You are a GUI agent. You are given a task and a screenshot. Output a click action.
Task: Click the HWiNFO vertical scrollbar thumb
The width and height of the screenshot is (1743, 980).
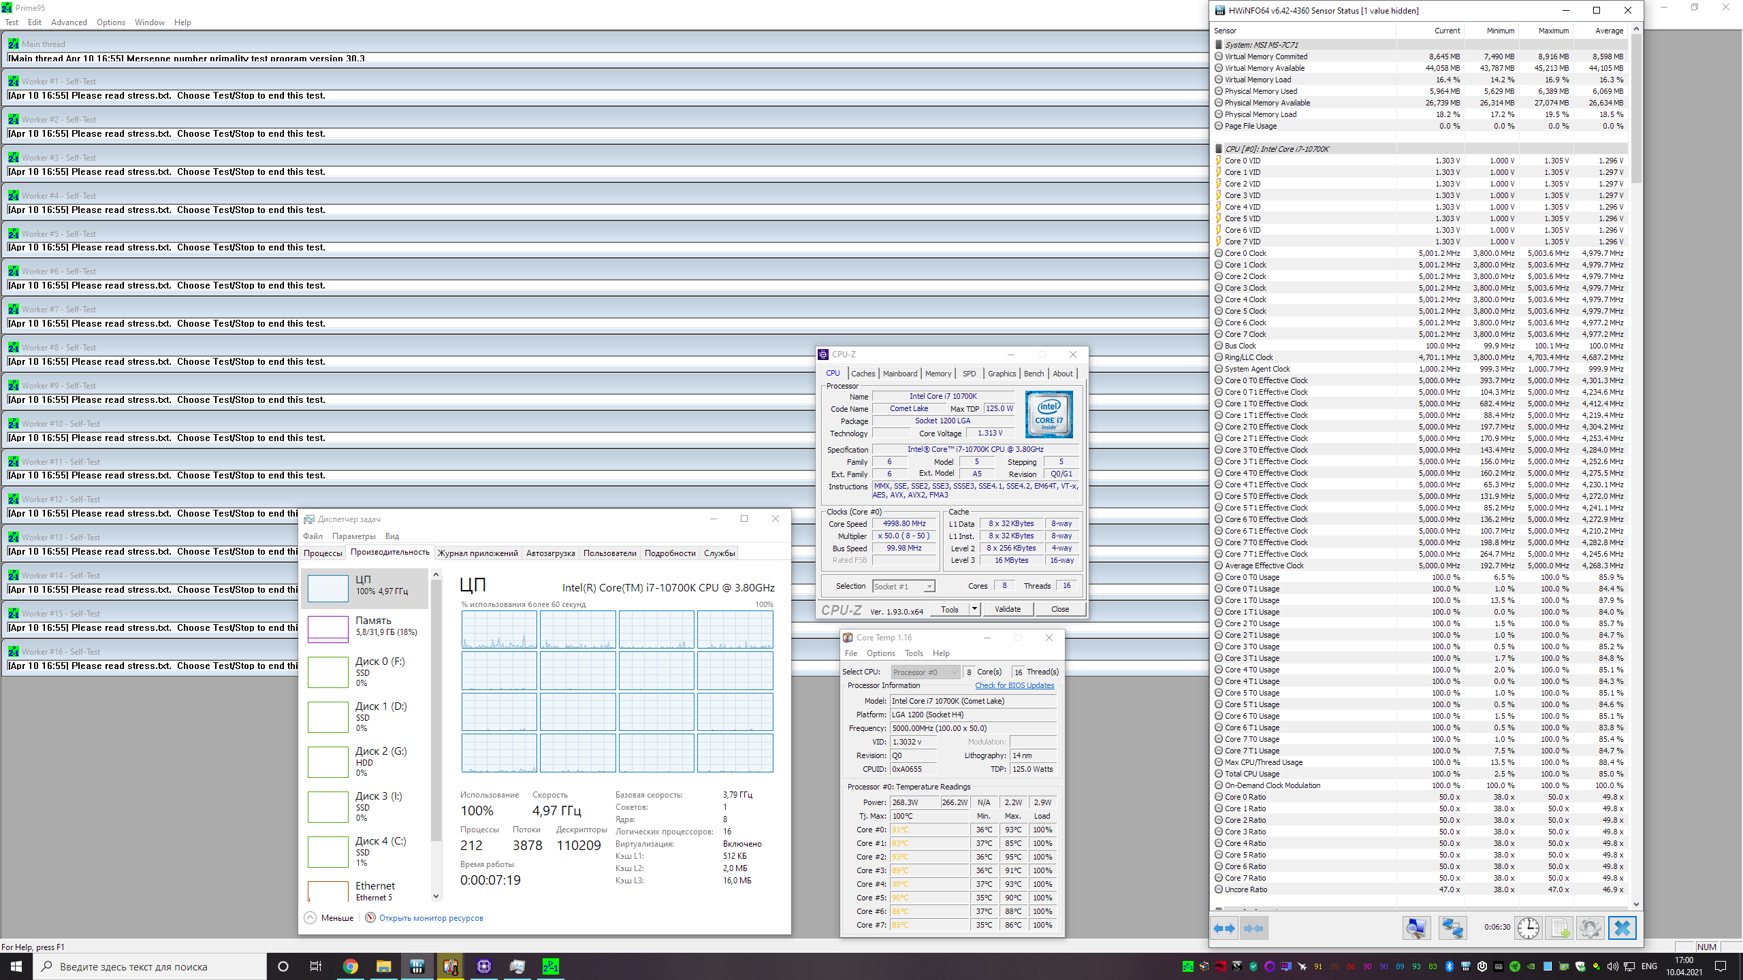pyautogui.click(x=1636, y=109)
